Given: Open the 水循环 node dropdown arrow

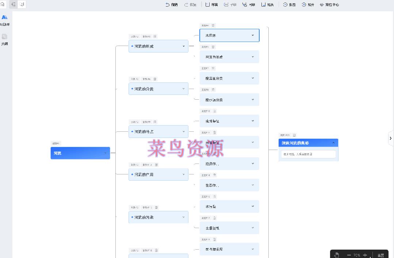Looking at the screenshot, I should [x=252, y=35].
